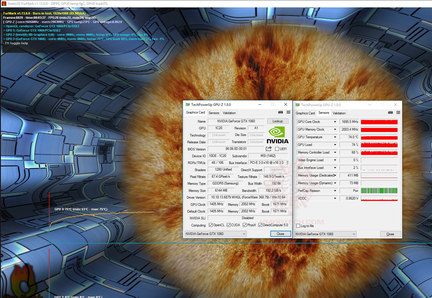Open the GPU Memory Clock sensor dropdown
The width and height of the screenshot is (432, 298).
tap(335, 129)
